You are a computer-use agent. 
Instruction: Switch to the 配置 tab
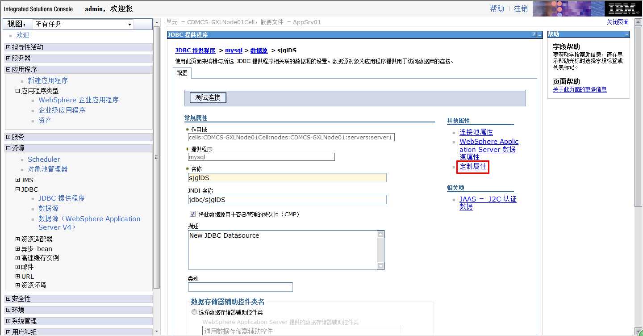182,73
